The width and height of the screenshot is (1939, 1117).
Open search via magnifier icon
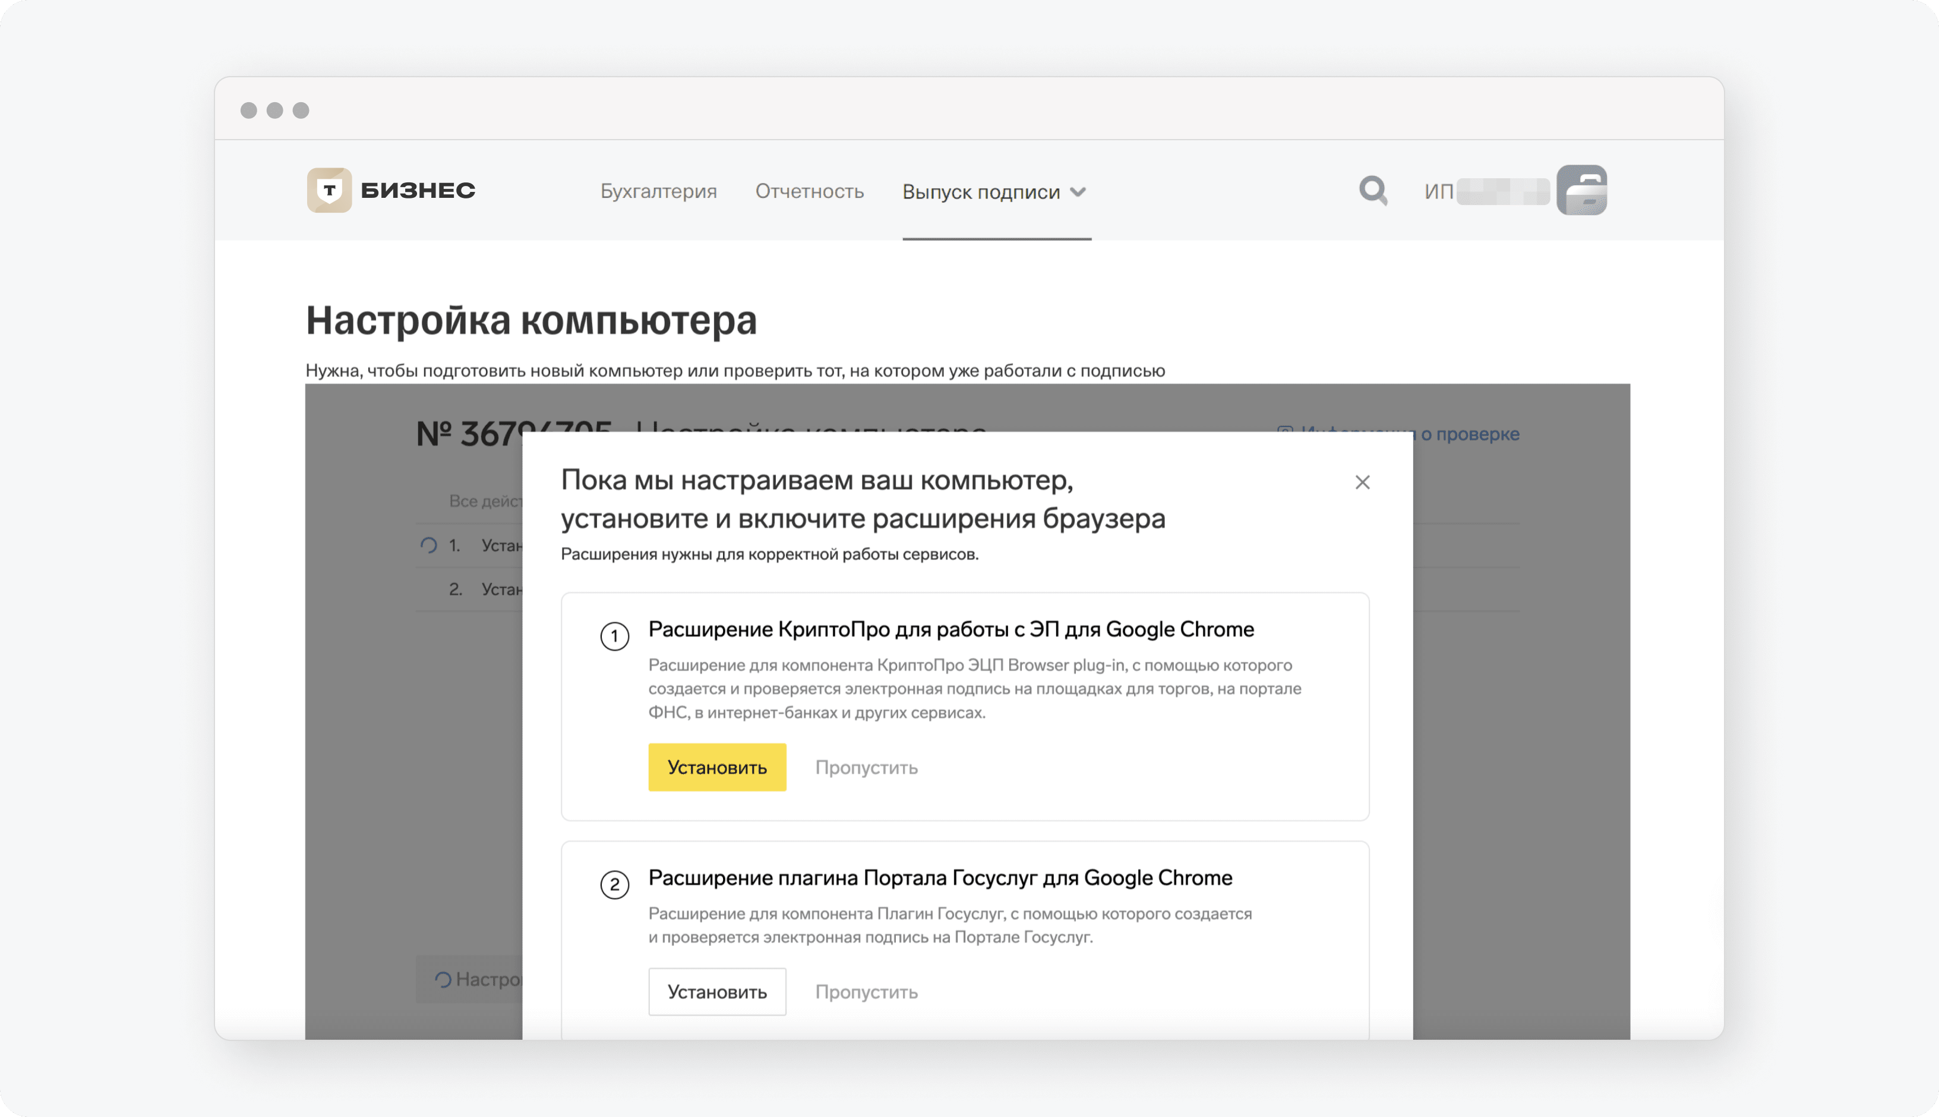click(1373, 191)
